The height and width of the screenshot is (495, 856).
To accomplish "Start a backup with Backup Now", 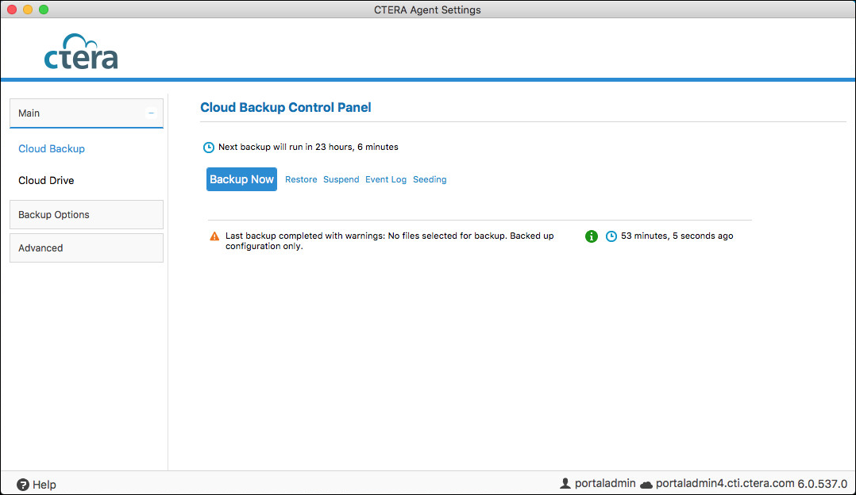I will tap(241, 179).
